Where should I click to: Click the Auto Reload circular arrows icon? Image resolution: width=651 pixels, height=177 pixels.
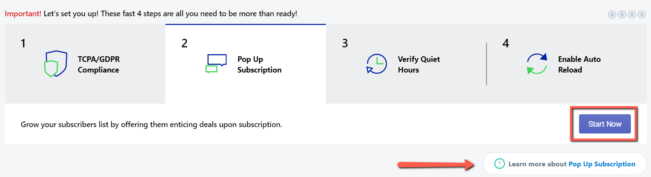537,64
